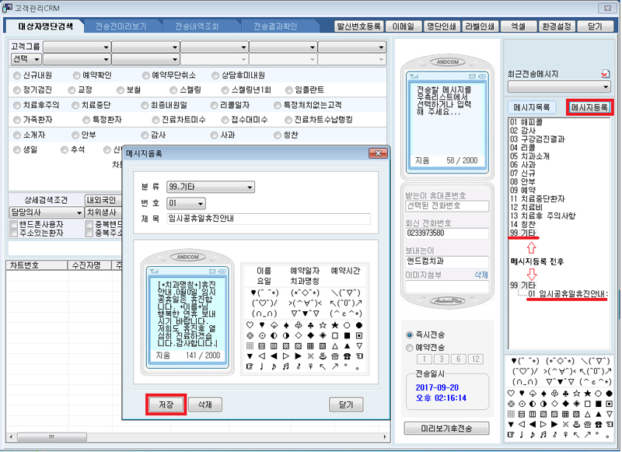Viewport: 622px width, 452px height.
Task: Insert the 이름 placeholder into the message
Action: 263,271
